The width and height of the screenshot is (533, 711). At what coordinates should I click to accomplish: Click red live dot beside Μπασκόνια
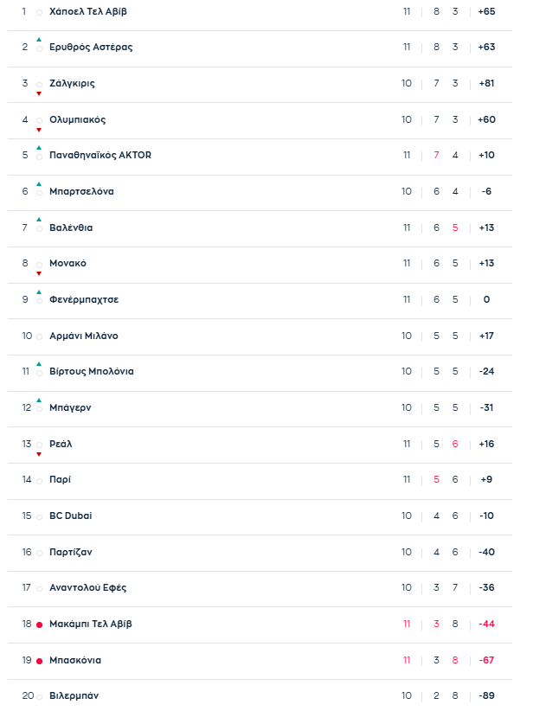click(x=39, y=661)
